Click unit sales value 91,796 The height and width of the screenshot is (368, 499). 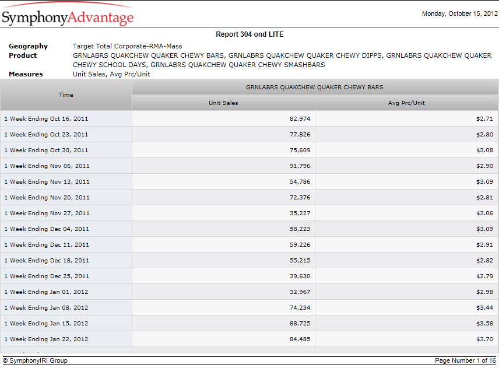[300, 166]
